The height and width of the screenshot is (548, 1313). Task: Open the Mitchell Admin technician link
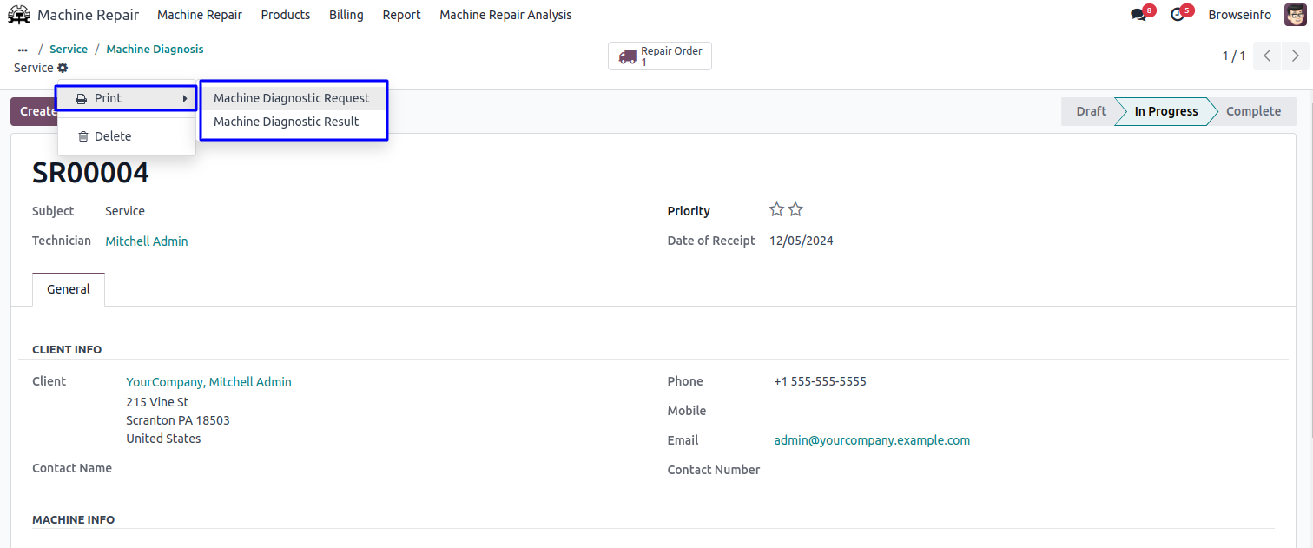coord(147,241)
